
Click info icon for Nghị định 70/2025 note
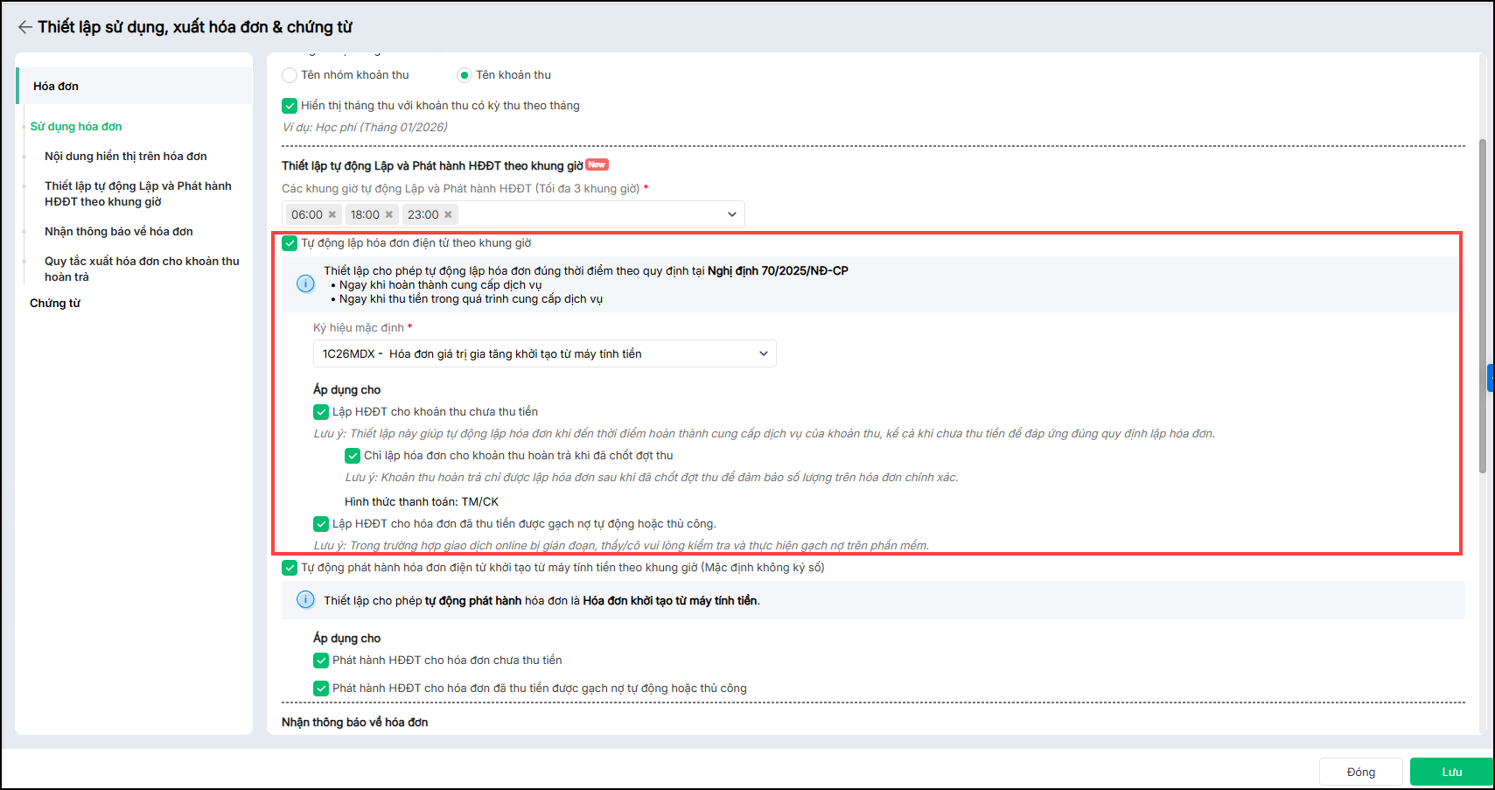(305, 283)
